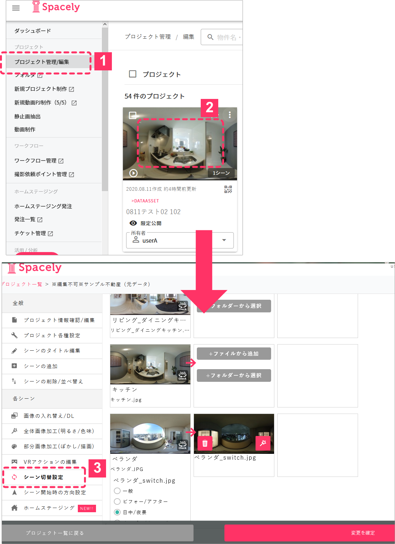Toggle the 限定公開 eye visibility icon

(x=133, y=223)
